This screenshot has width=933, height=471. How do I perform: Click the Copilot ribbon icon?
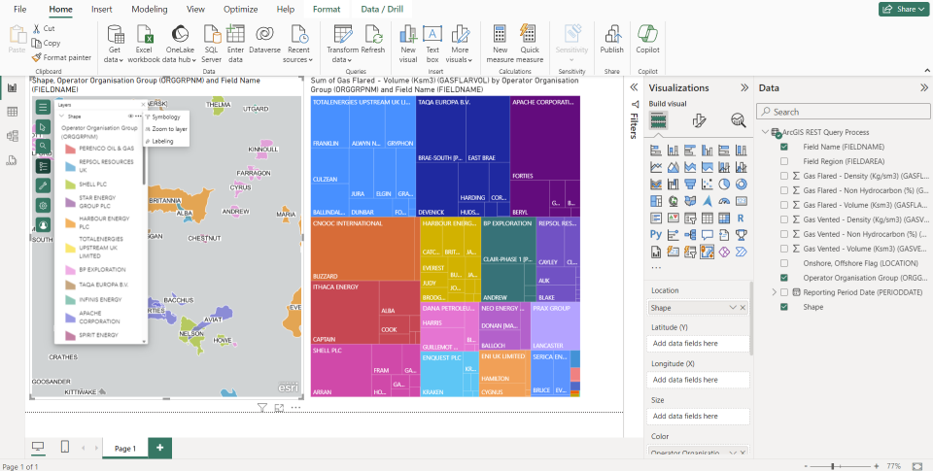coord(647,40)
